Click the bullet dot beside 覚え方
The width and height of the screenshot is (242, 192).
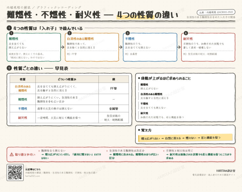pos(139,130)
